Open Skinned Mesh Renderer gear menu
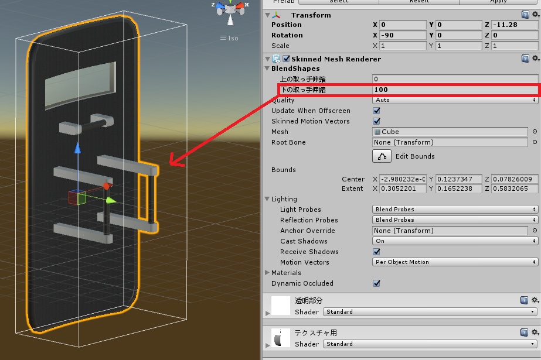The image size is (541, 360). [536, 59]
